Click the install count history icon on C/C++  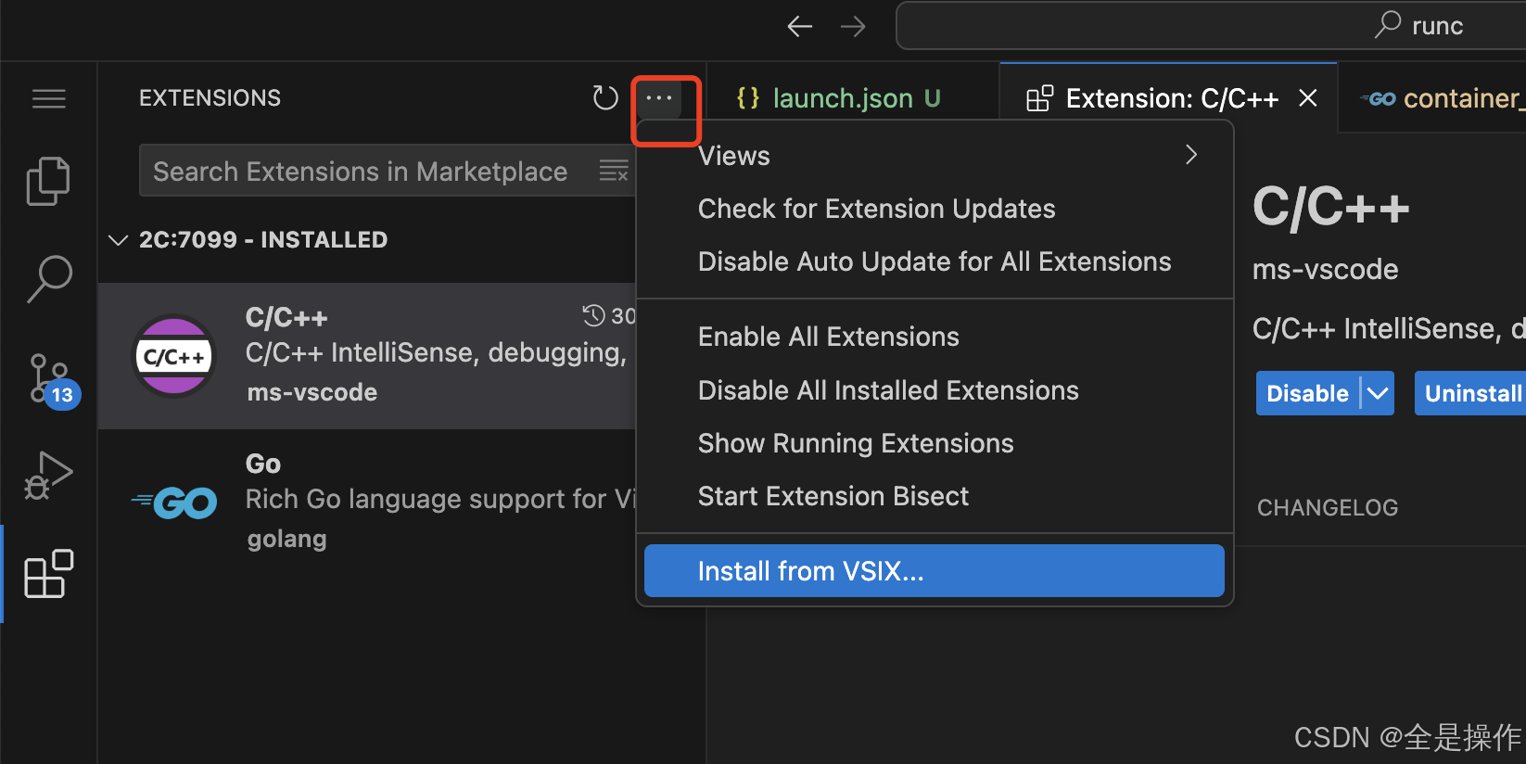point(593,316)
